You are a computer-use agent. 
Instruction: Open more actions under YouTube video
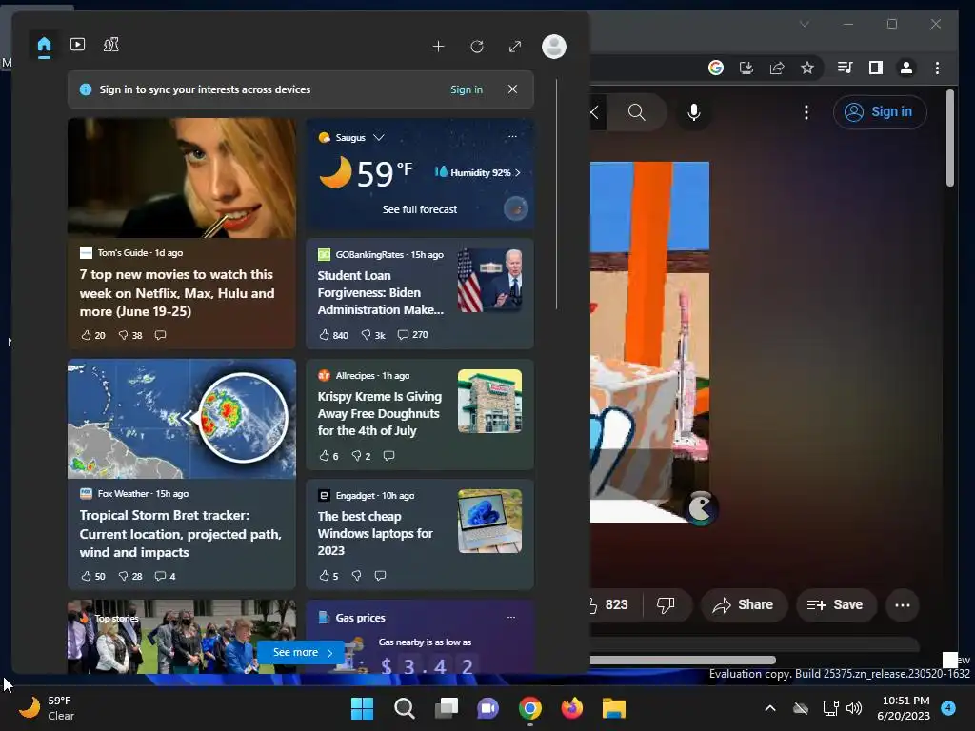[x=903, y=604]
